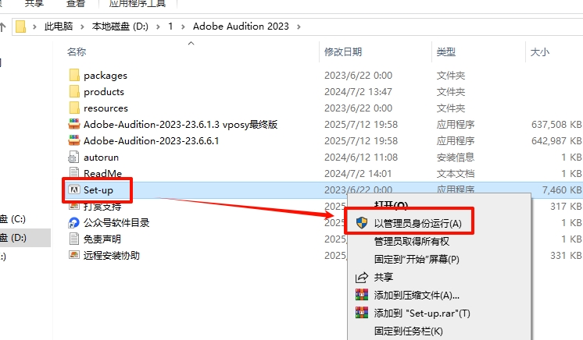Sort files by the 大小 column header

(539, 51)
